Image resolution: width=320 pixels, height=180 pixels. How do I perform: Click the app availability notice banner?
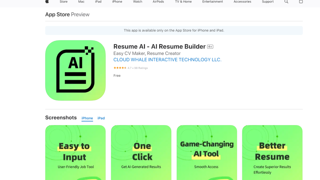click(174, 30)
